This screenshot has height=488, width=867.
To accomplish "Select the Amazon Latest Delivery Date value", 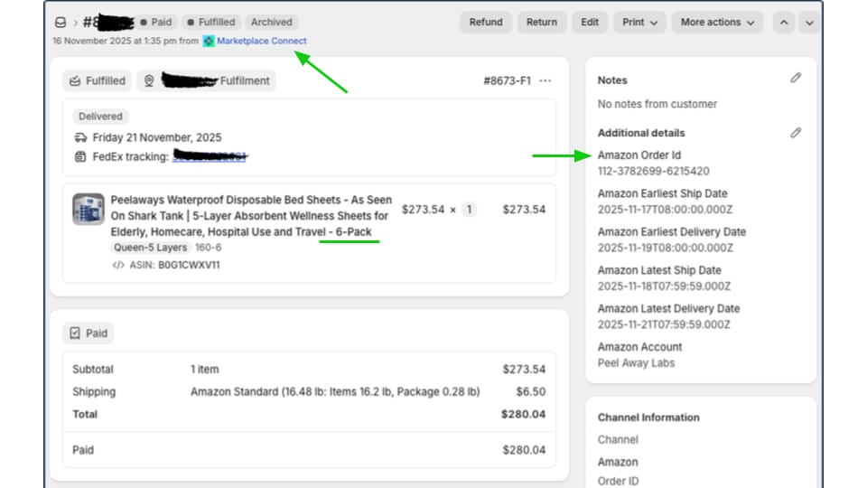I will coord(664,324).
